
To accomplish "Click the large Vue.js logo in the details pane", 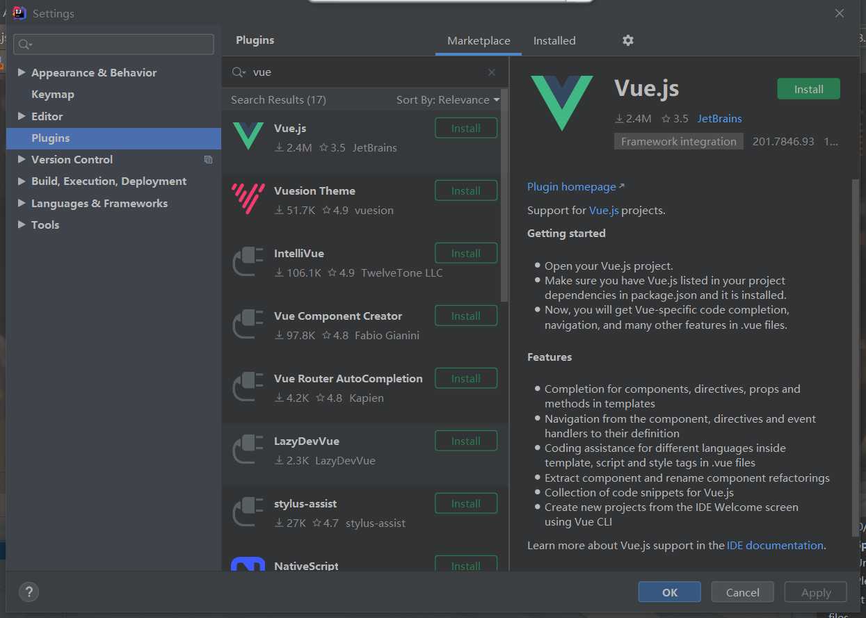I will pos(562,103).
